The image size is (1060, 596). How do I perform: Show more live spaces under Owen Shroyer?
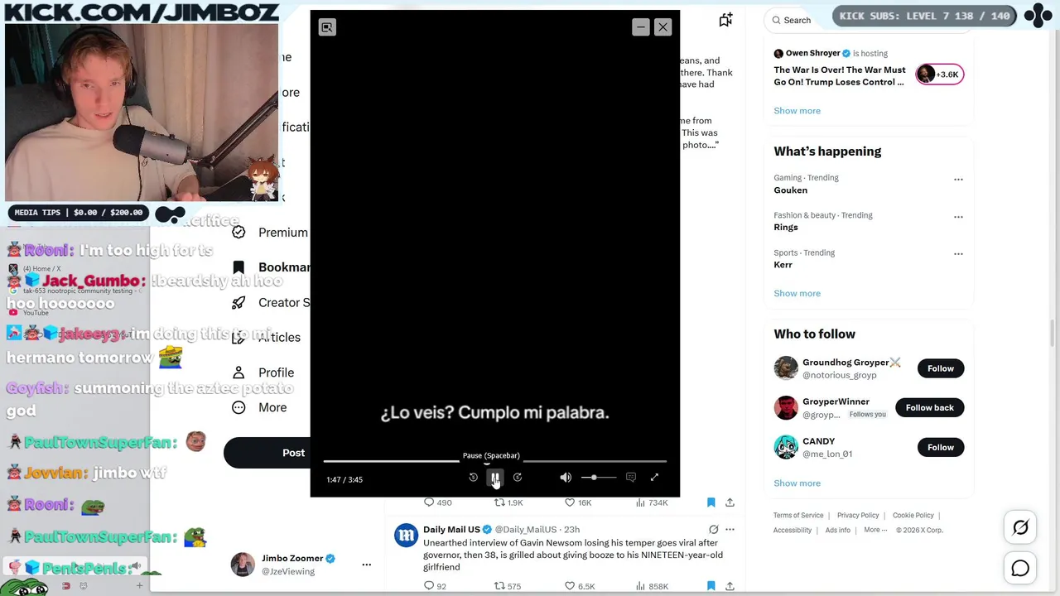click(x=797, y=111)
